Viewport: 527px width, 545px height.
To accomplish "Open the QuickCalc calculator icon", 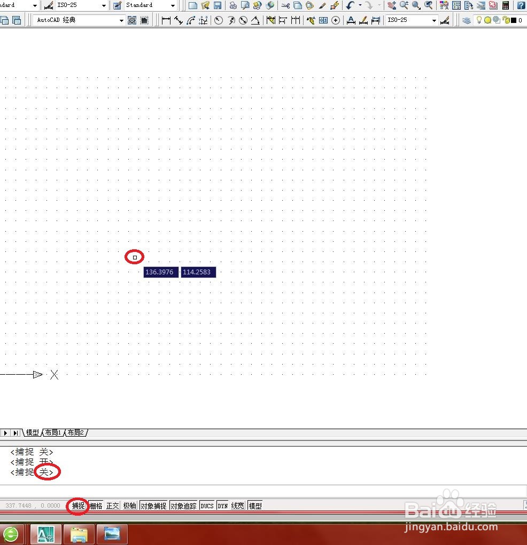I will 506,5.
